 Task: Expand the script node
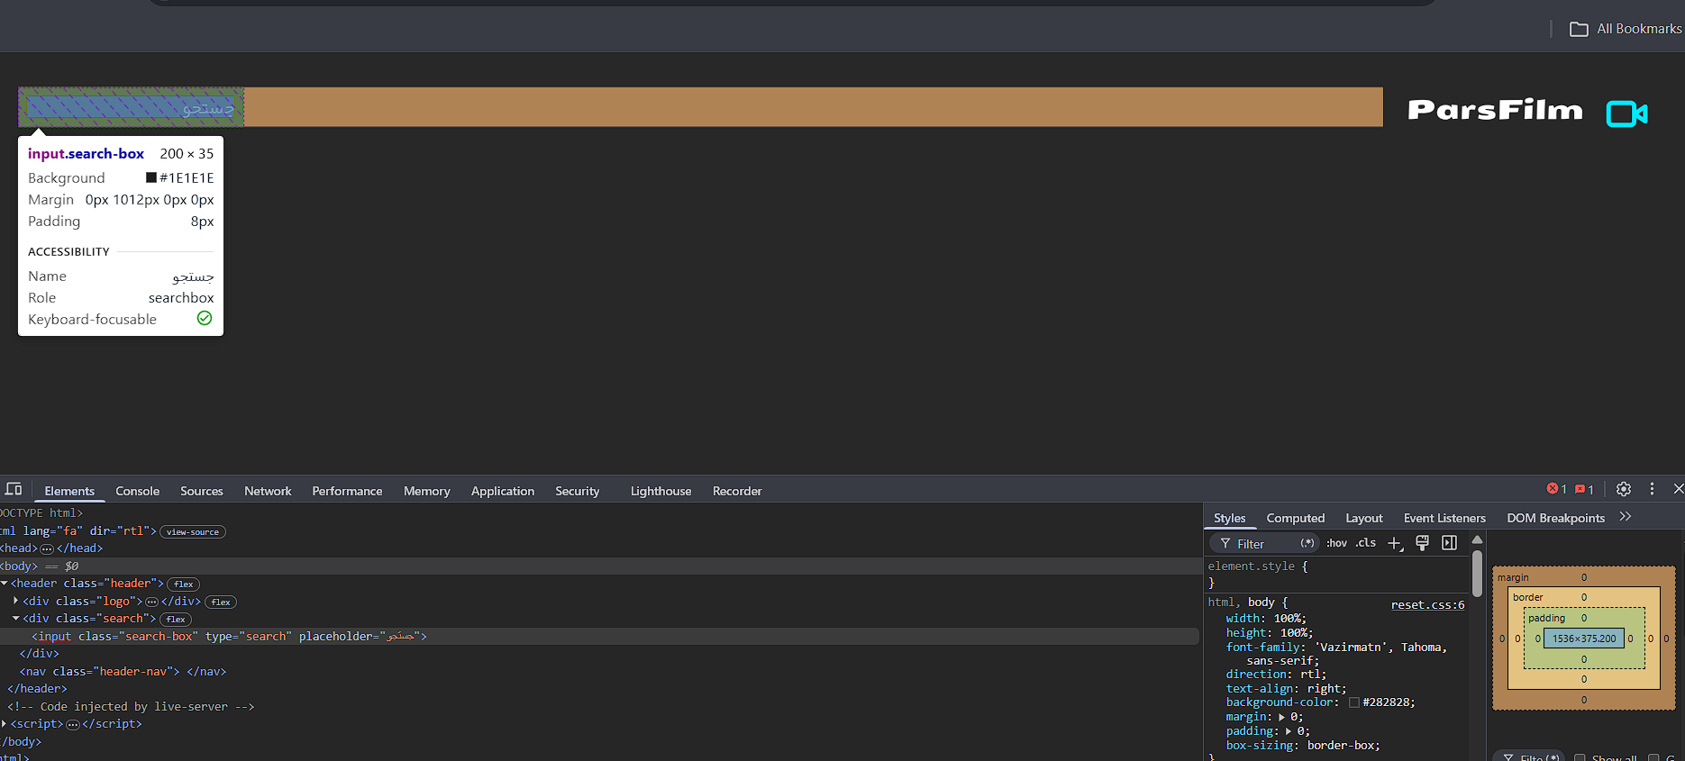coord(5,724)
